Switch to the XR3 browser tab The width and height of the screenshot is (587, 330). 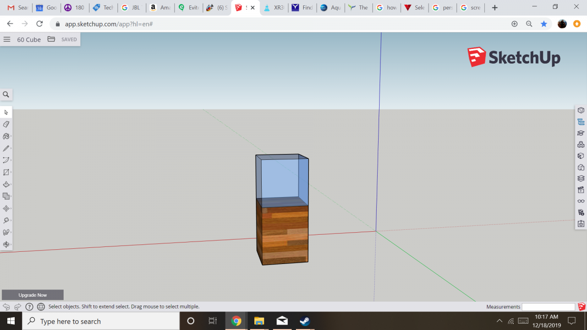pos(274,8)
